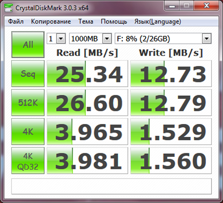The height and width of the screenshot is (203, 223).
Task: Click the 512K write value 12.79
Action: click(x=171, y=102)
